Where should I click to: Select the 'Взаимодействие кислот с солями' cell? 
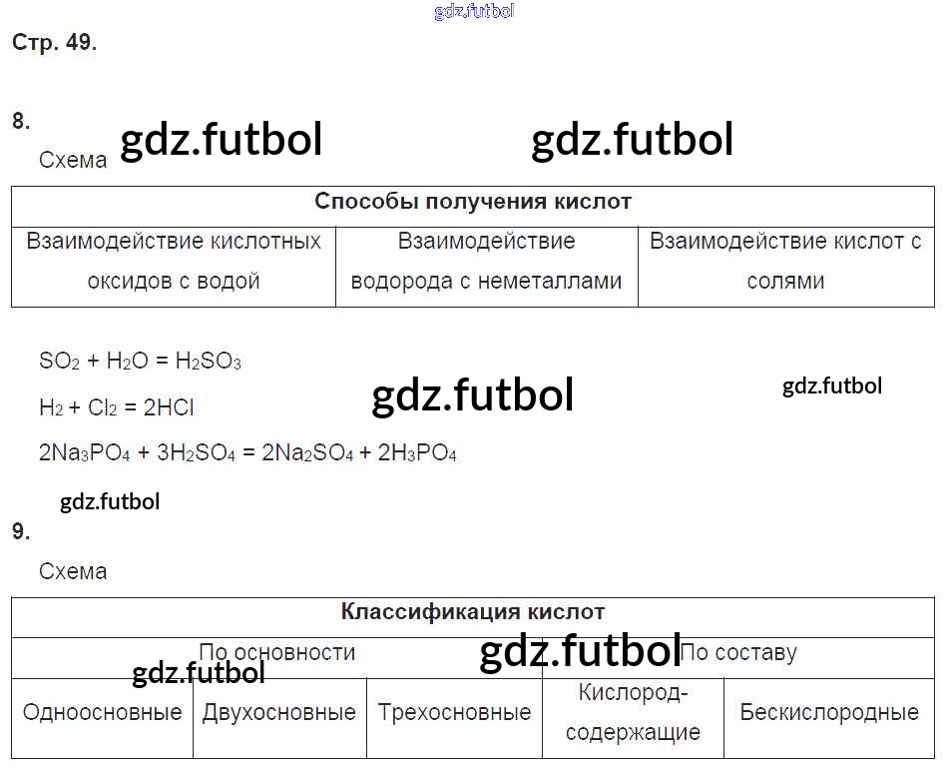[785, 262]
